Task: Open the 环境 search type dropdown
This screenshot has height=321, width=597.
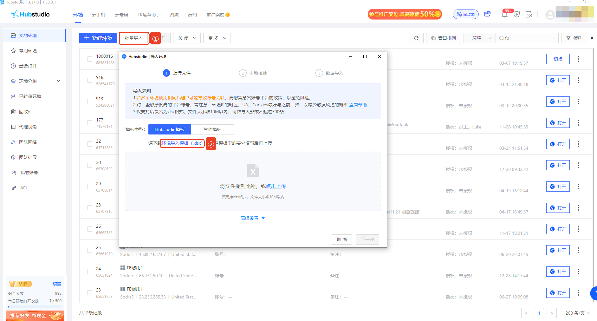Action: 480,38
